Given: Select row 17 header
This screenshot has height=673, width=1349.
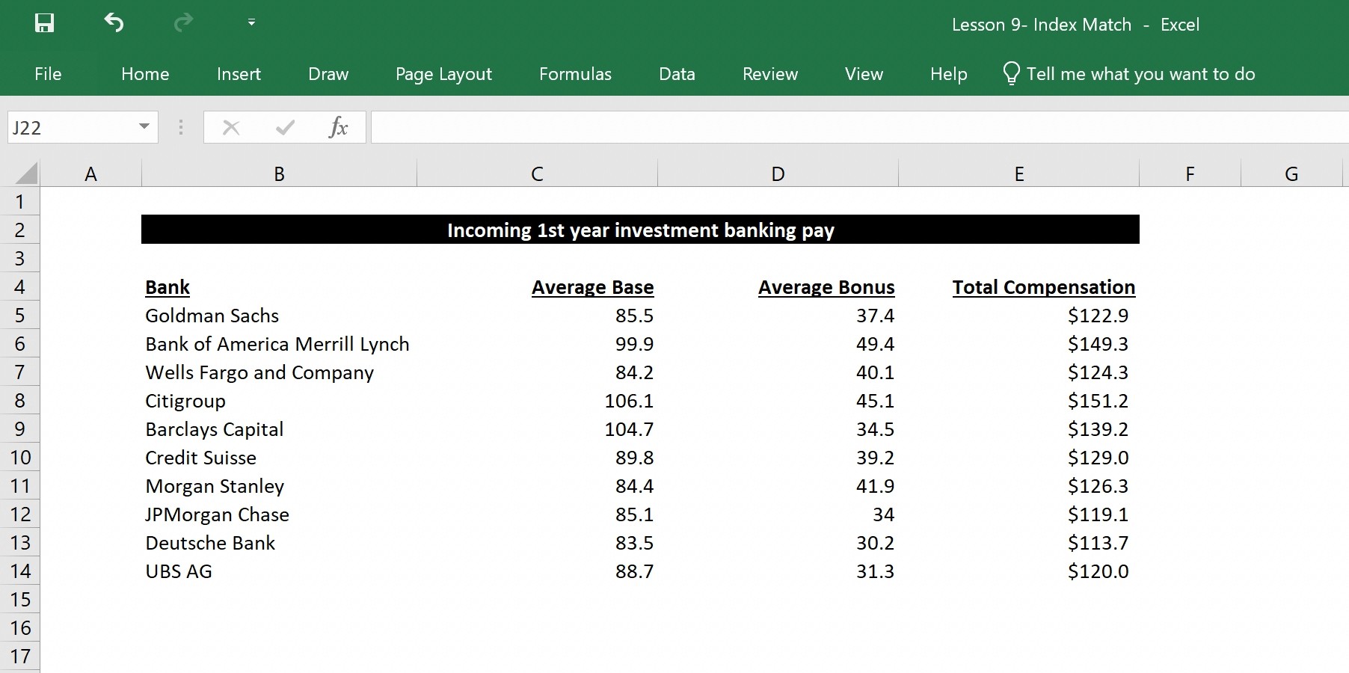Looking at the screenshot, I should tap(20, 657).
